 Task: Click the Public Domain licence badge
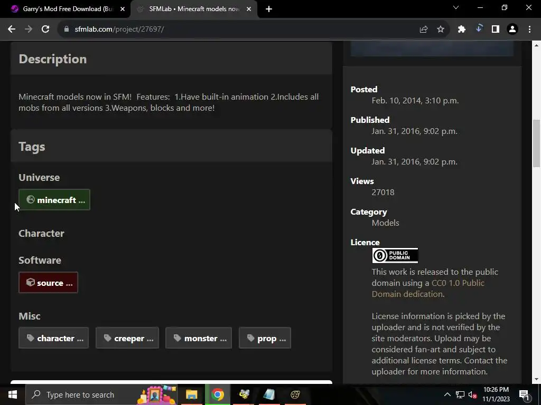(395, 256)
